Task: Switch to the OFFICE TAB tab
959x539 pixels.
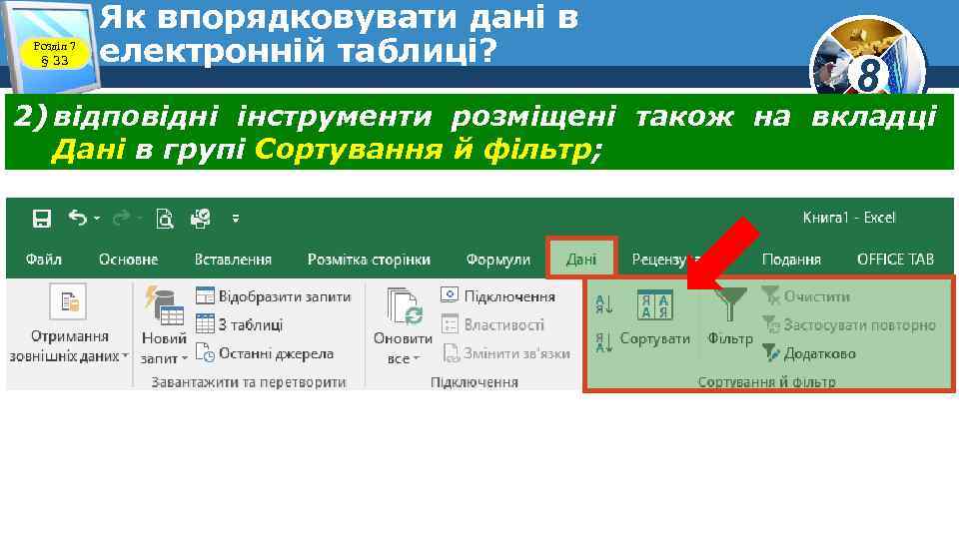Action: pos(895,260)
